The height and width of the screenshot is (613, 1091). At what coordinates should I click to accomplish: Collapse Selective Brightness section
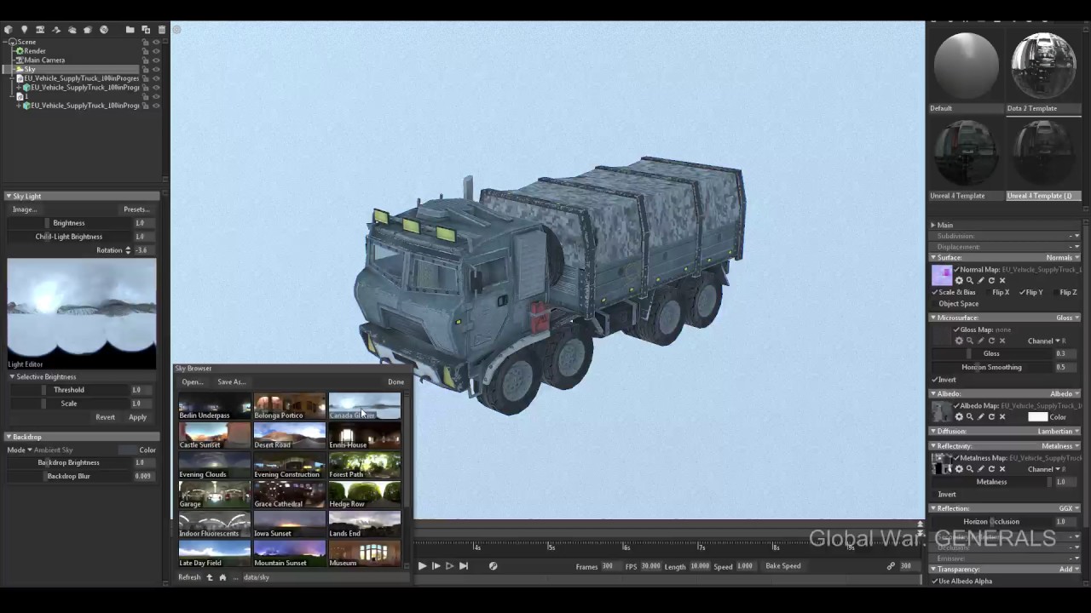(x=12, y=376)
